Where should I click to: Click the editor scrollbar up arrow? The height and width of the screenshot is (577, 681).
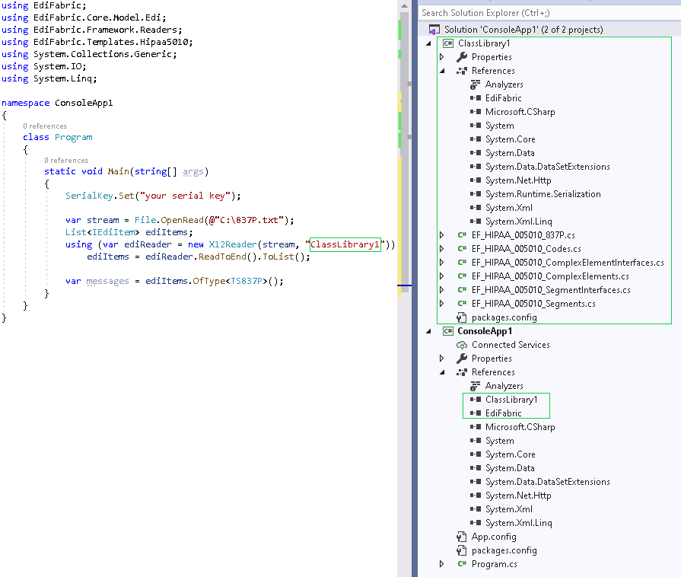coord(404,5)
